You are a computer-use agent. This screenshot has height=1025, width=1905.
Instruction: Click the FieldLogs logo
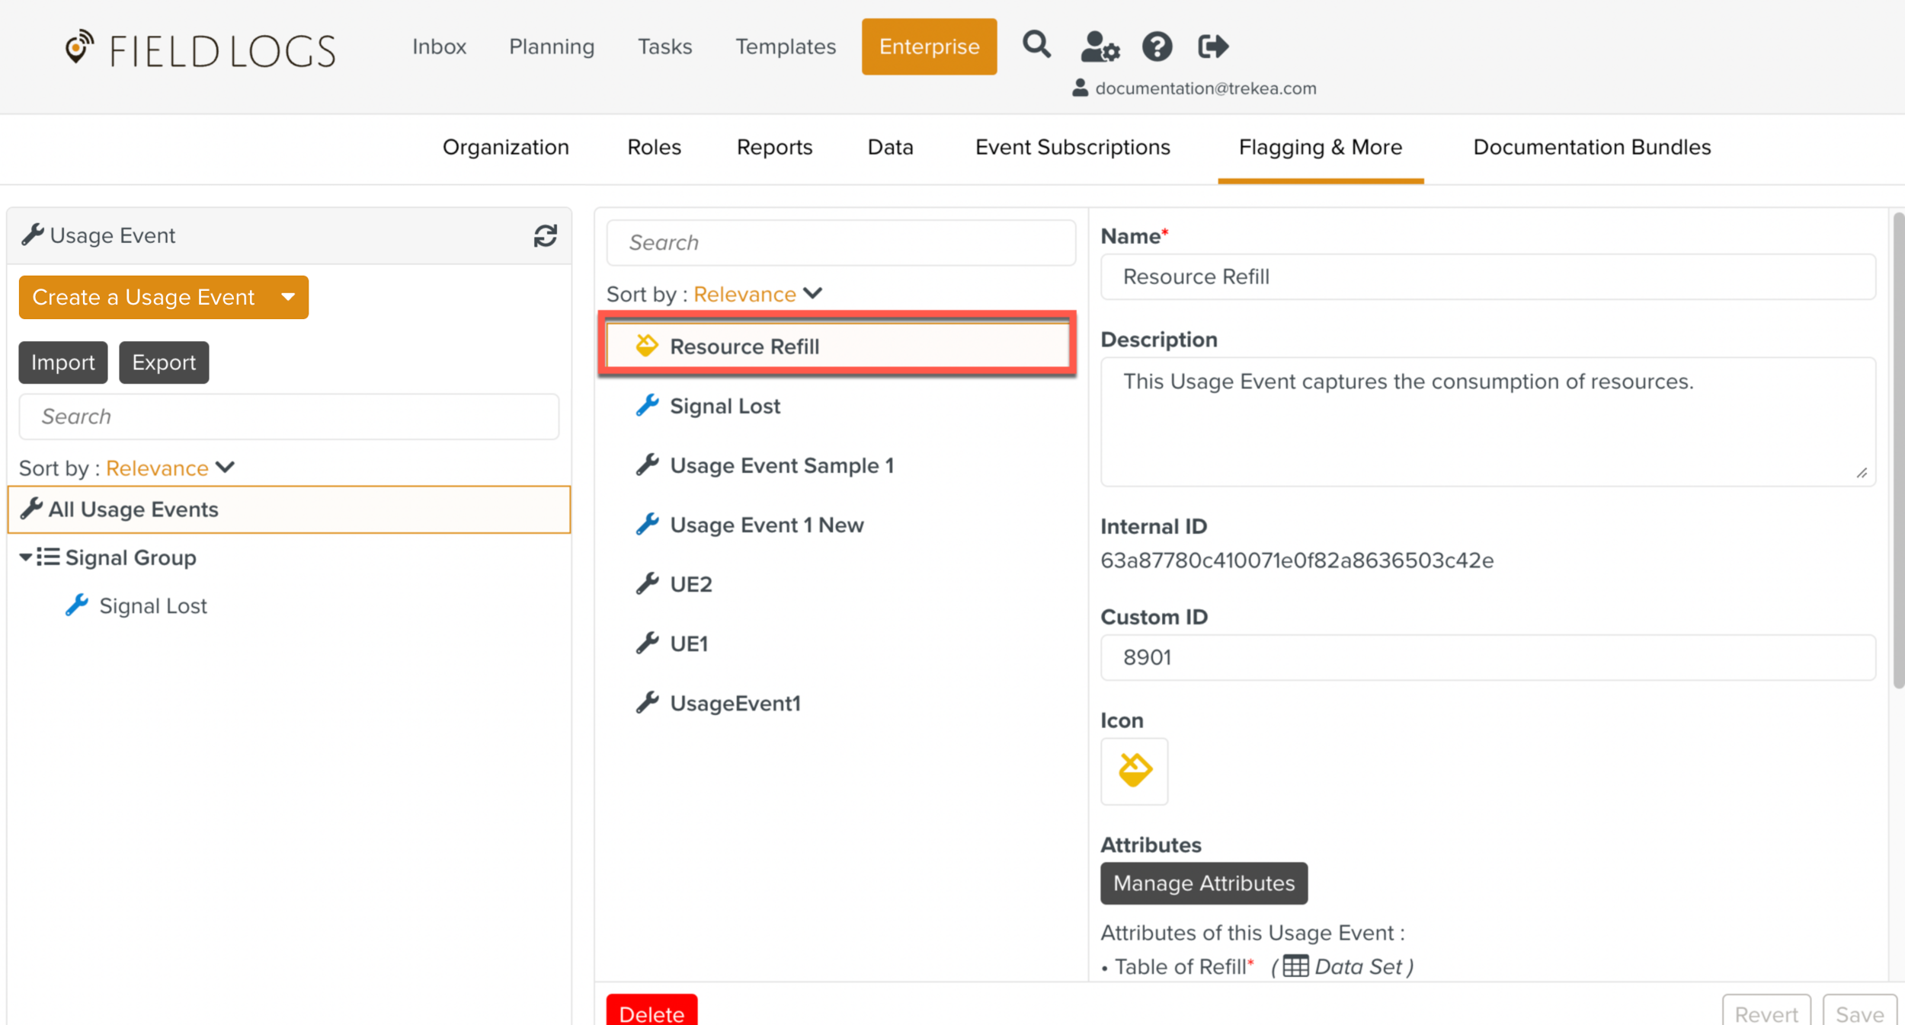pos(200,49)
